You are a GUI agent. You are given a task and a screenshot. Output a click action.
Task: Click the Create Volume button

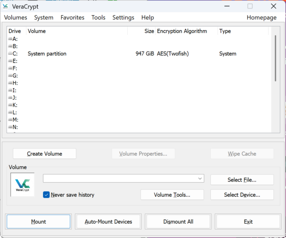(45, 153)
